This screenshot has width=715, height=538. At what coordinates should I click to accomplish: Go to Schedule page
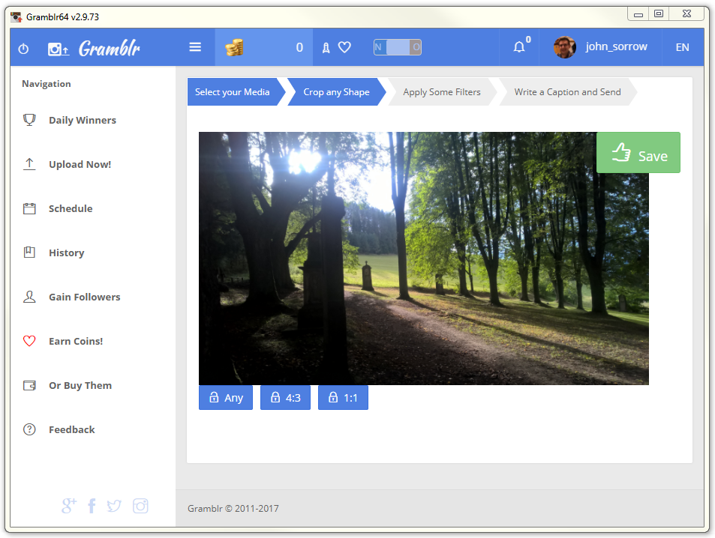(71, 208)
